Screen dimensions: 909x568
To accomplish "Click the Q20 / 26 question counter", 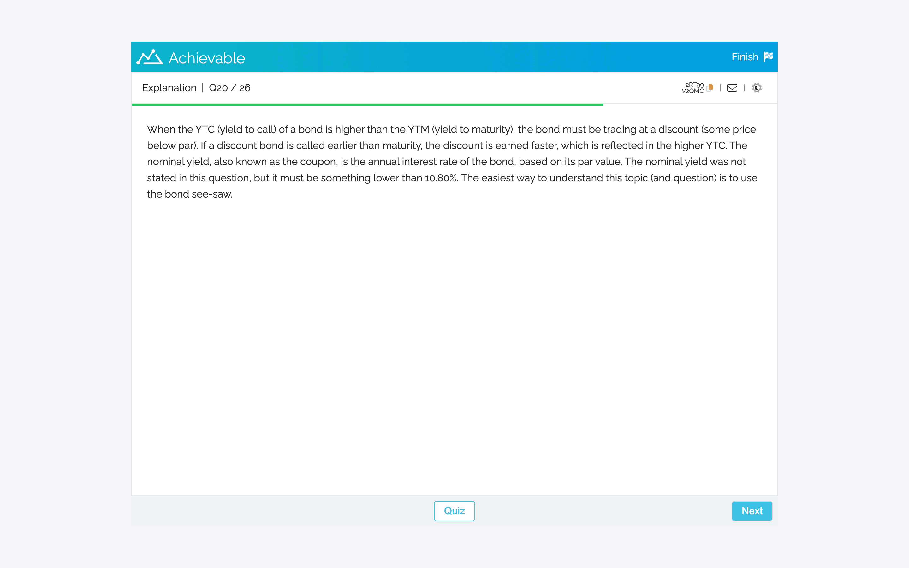I will pyautogui.click(x=229, y=87).
